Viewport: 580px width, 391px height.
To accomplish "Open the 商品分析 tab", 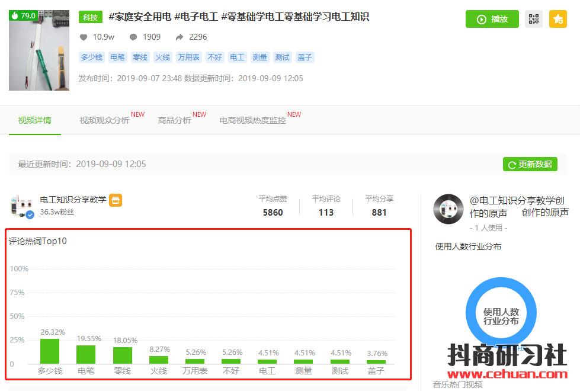I will tap(174, 120).
